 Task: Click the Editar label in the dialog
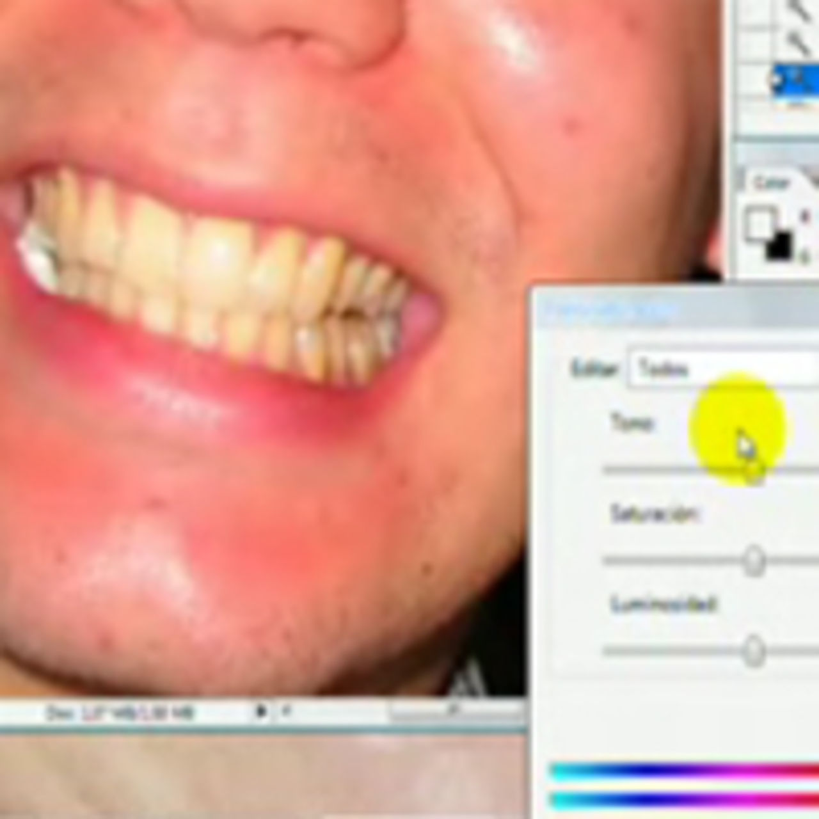click(594, 369)
